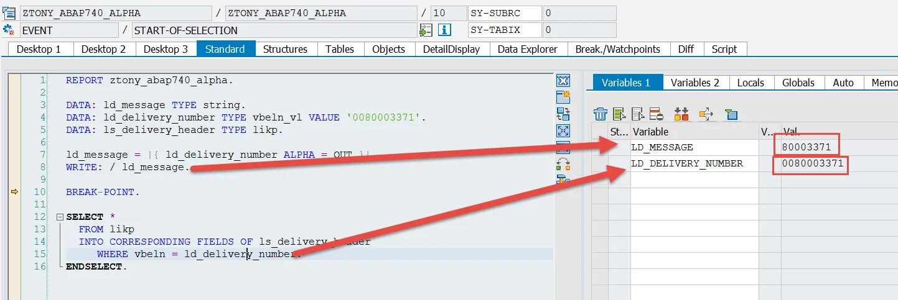The height and width of the screenshot is (300, 898).
Task: Click the new tool icon beside the editor
Action: [563, 97]
